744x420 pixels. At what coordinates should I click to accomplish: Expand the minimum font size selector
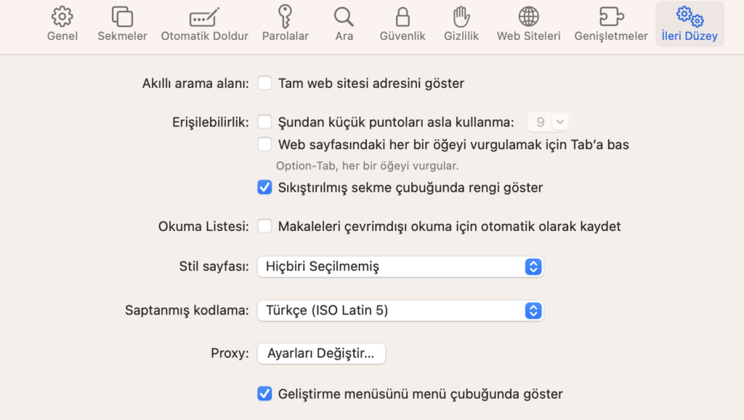click(x=549, y=121)
